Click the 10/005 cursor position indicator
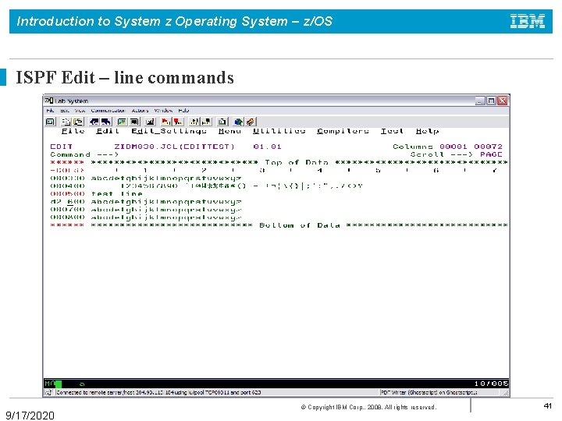The height and width of the screenshot is (421, 562). point(491,384)
